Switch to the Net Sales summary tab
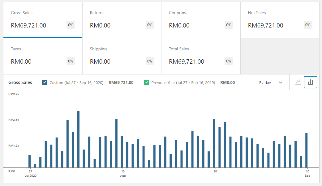Image resolution: width=322 pixels, height=186 pixels. click(x=280, y=20)
